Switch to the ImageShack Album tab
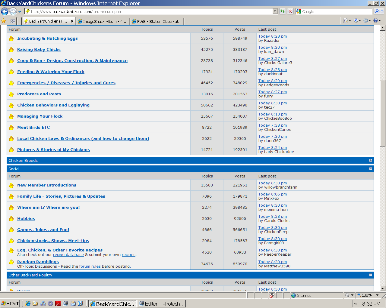This screenshot has height=308, width=386. tap(103, 21)
